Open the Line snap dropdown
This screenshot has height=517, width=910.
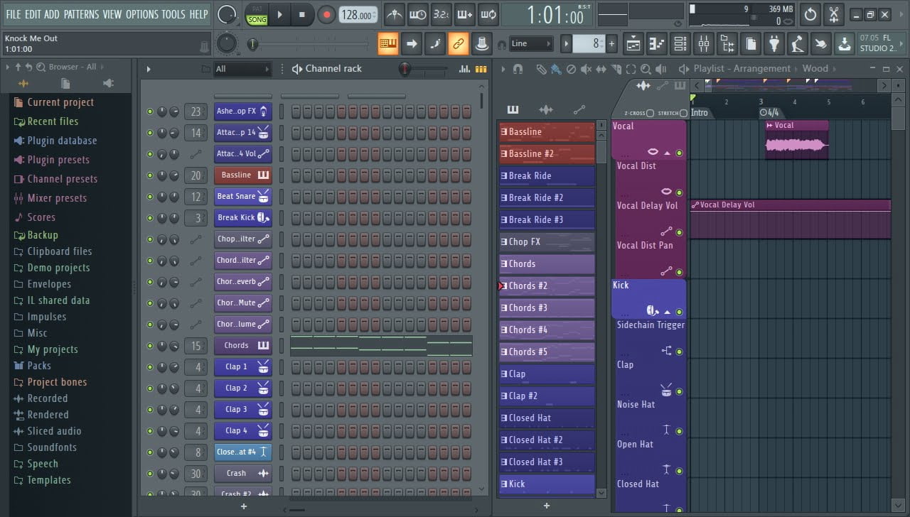(530, 43)
